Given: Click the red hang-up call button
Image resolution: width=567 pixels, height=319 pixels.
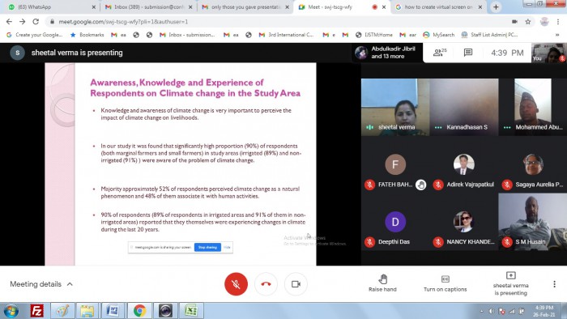Looking at the screenshot, I should click(266, 284).
